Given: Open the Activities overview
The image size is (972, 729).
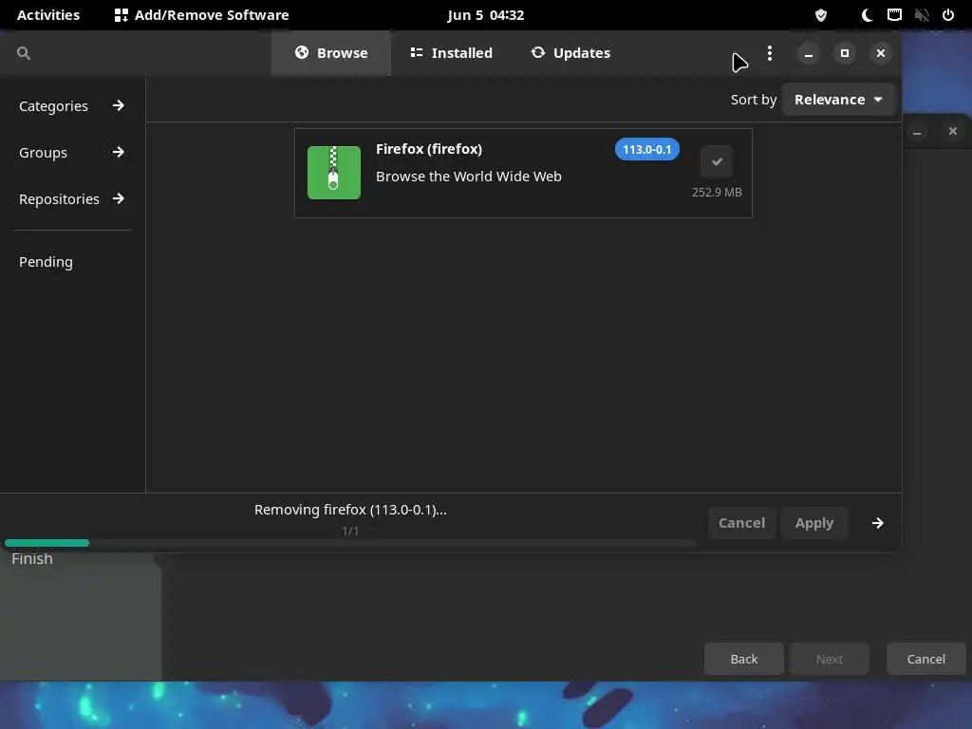Looking at the screenshot, I should click(48, 15).
